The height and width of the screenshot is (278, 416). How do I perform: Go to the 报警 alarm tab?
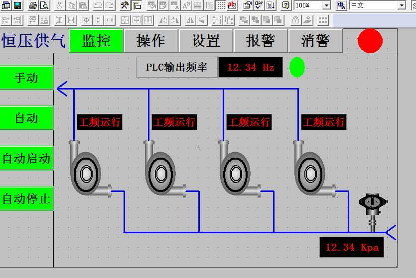pyautogui.click(x=261, y=41)
